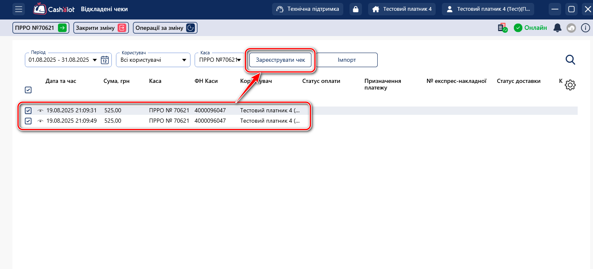The height and width of the screenshot is (269, 593).
Task: Click the cash register status icon
Action: tap(502, 28)
